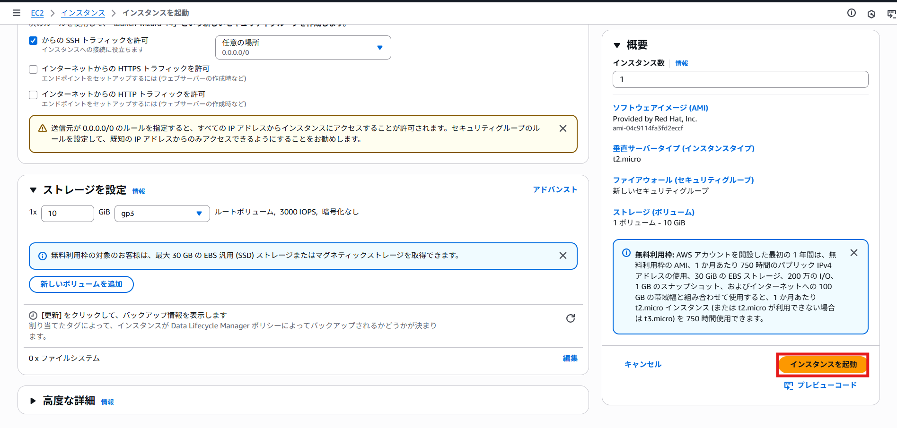Open 情報 link beside 高度な詳細
Viewport: 897px width, 428px height.
[107, 402]
